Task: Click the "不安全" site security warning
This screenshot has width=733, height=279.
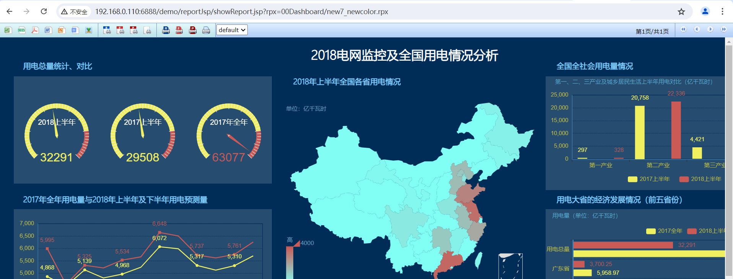Action: point(75,12)
